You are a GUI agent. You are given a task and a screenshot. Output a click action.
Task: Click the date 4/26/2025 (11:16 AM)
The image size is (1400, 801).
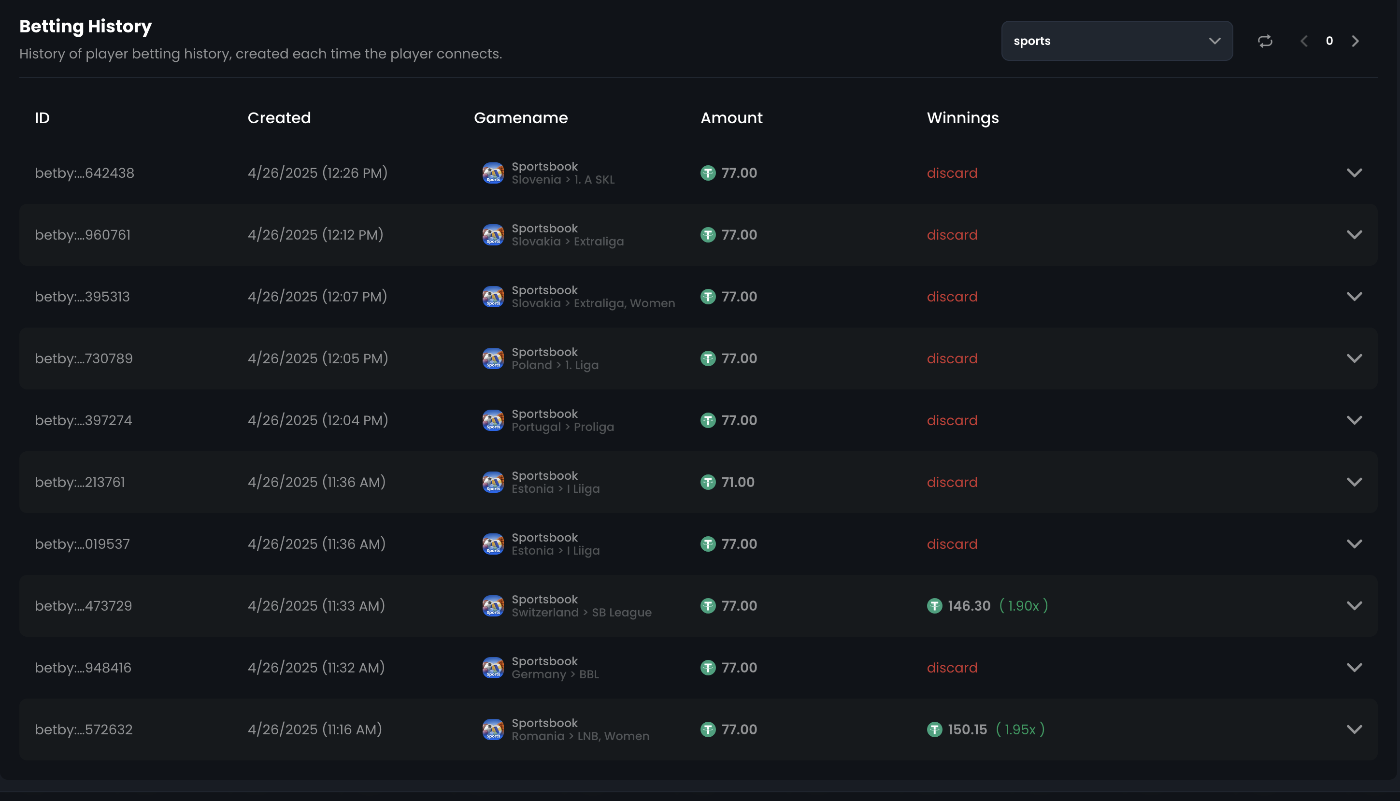coord(314,729)
